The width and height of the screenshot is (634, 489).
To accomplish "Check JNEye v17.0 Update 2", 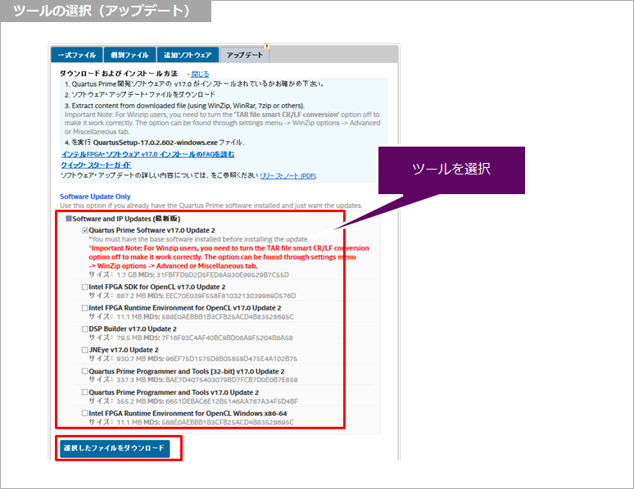I will click(85, 351).
